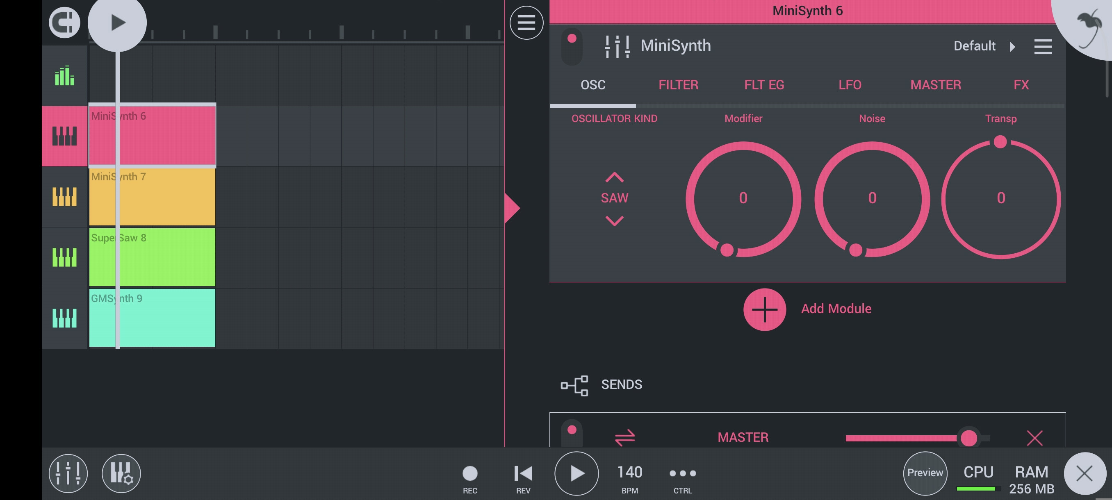Select the yellow MiniSynth 7 keyboard icon

coord(64,197)
